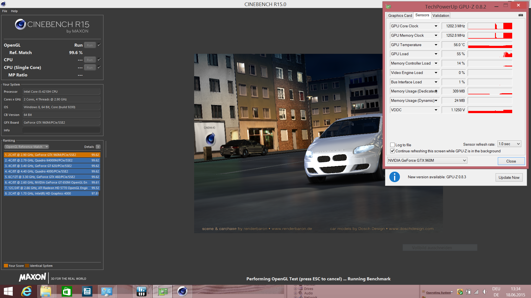Viewport: 531px width, 298px height.
Task: Select ranking row GeForce GTX 960M
Action: tap(52, 155)
